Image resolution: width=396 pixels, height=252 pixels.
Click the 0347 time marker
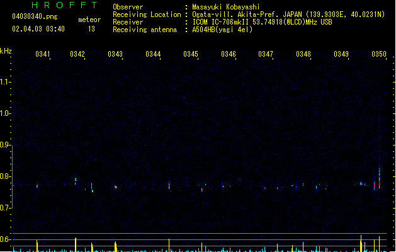(266, 54)
